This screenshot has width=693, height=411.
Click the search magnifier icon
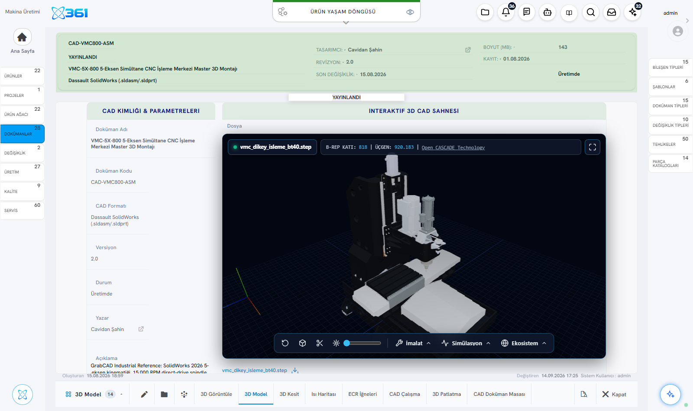pyautogui.click(x=591, y=12)
